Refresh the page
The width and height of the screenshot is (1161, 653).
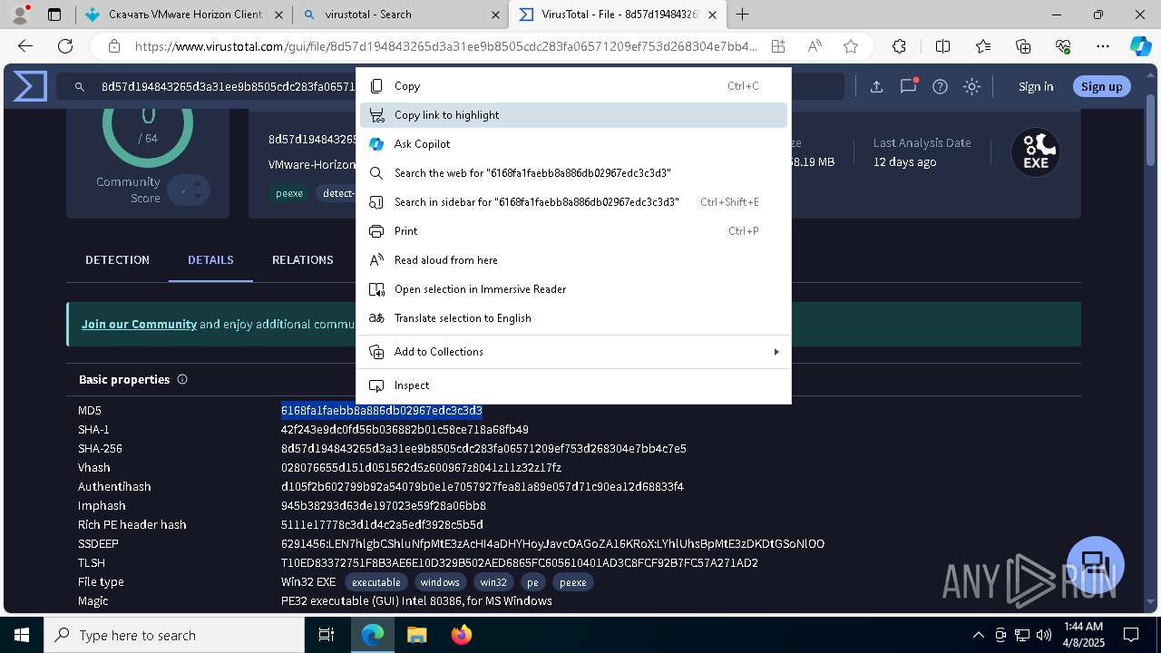65,46
